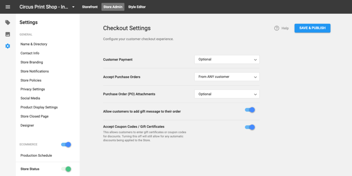
Task: Toggle the gift message switch
Action: [x=250, y=110]
